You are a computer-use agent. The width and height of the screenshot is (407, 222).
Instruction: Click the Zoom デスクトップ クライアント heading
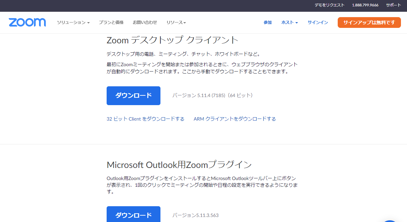click(x=172, y=40)
